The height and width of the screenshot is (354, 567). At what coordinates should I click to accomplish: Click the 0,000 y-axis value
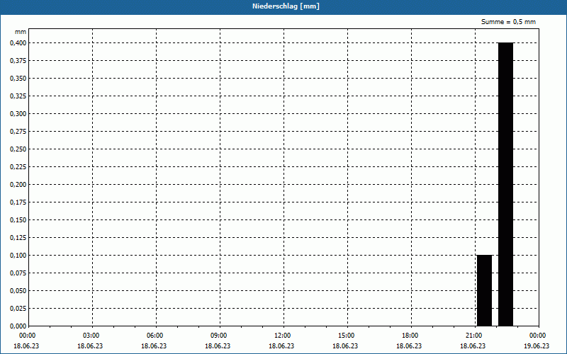point(18,326)
